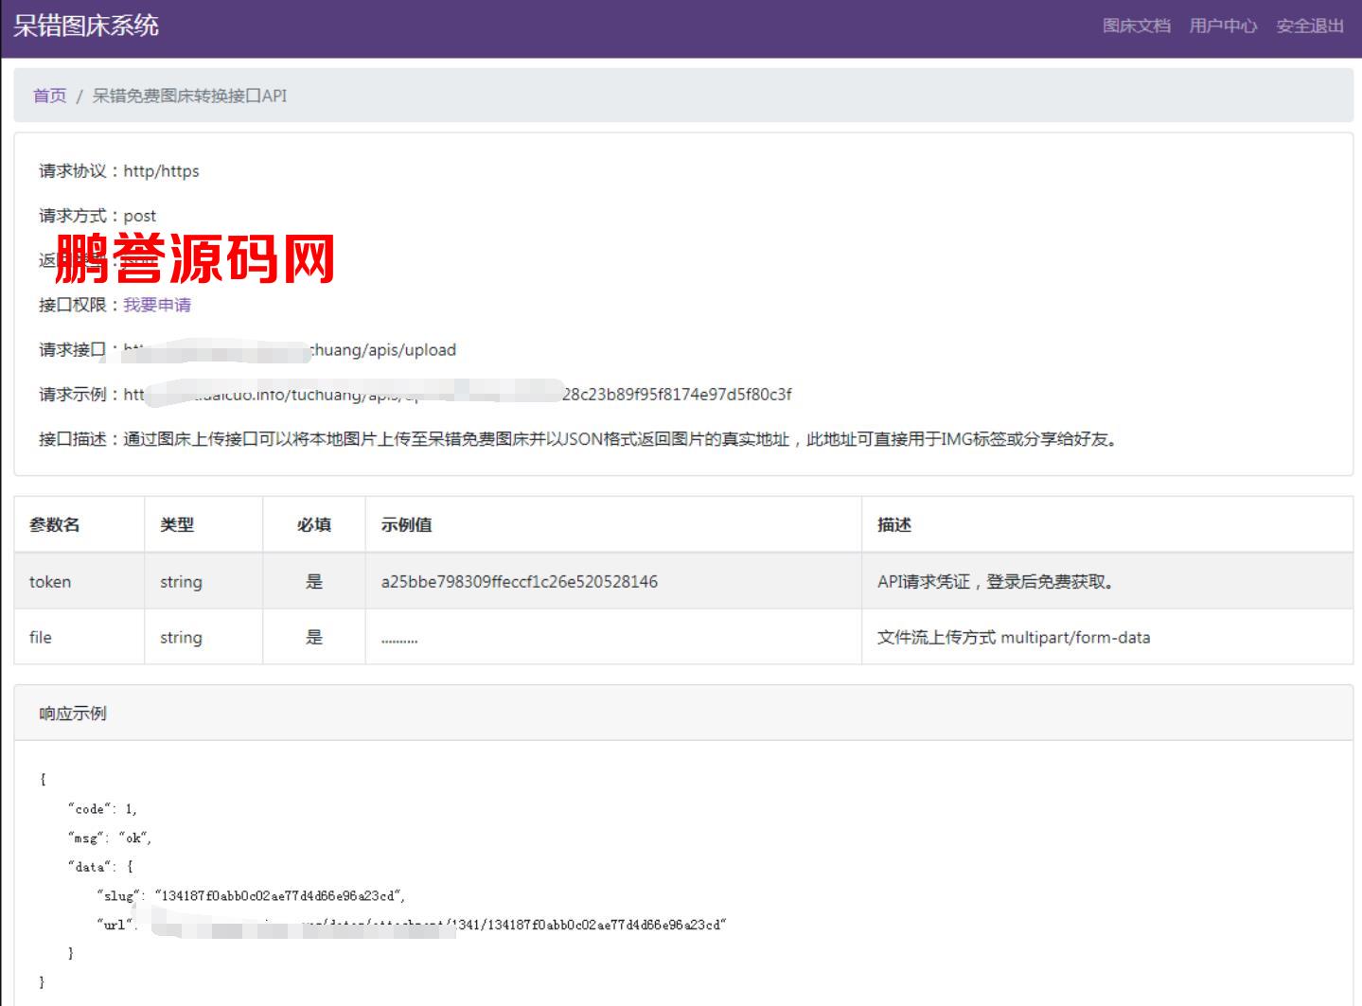Go to 首页 via the breadcrumb

[50, 96]
